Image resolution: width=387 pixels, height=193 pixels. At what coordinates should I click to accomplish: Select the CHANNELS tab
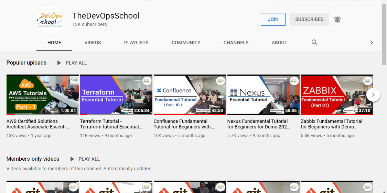point(236,43)
